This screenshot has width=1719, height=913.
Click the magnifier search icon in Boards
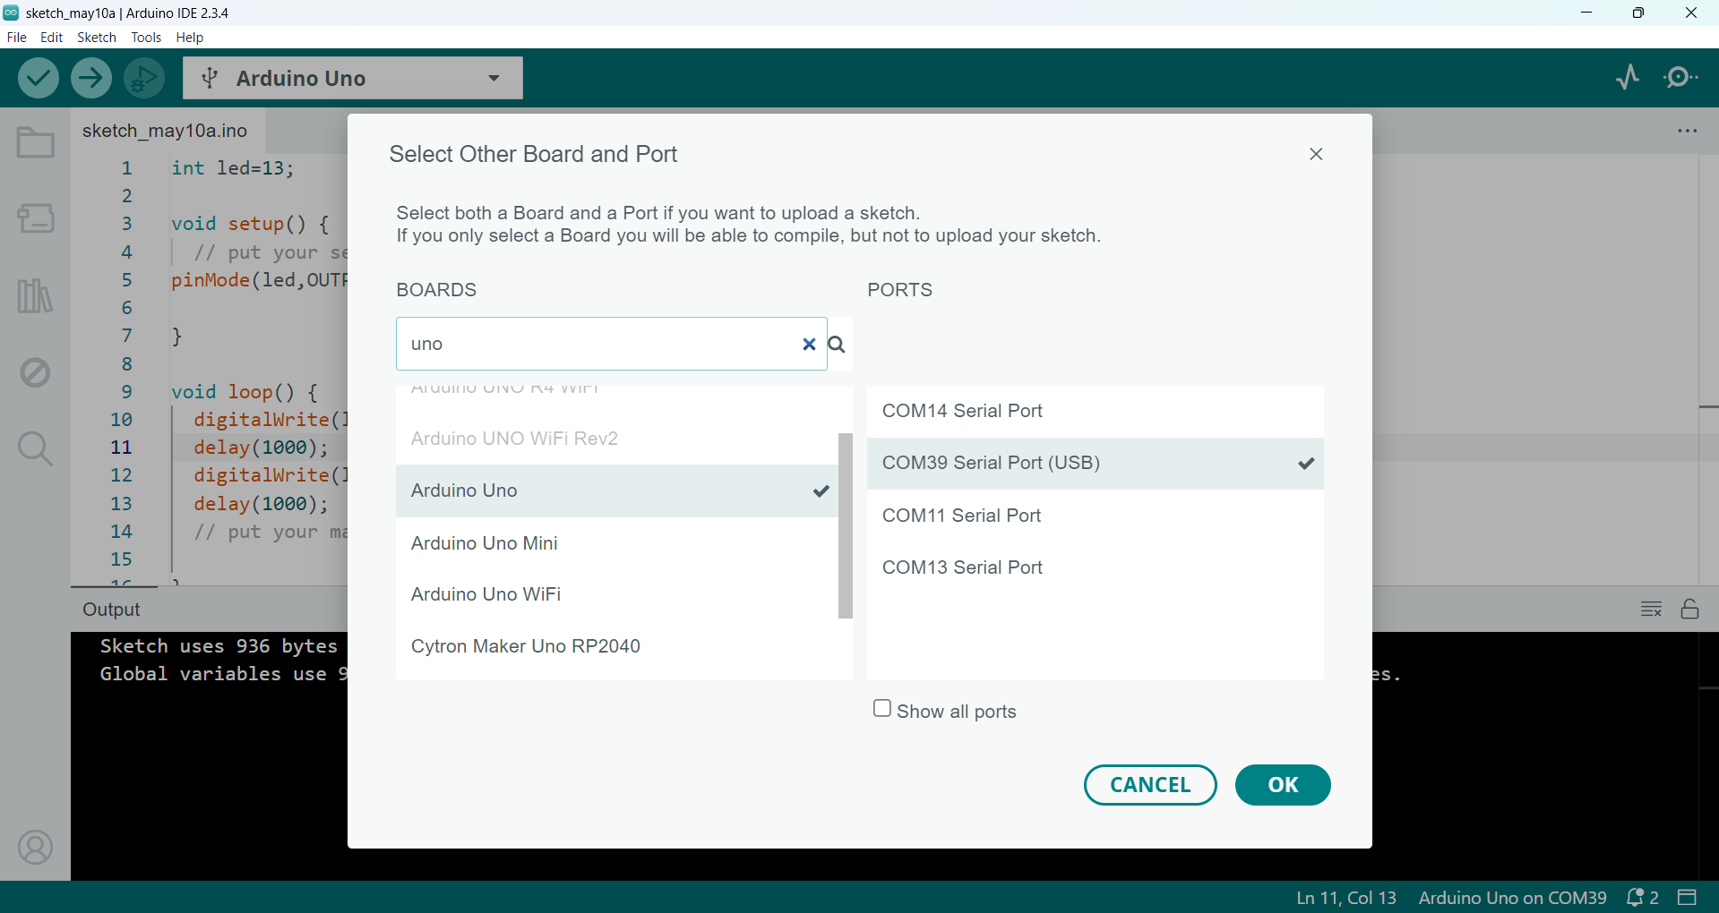[837, 345]
